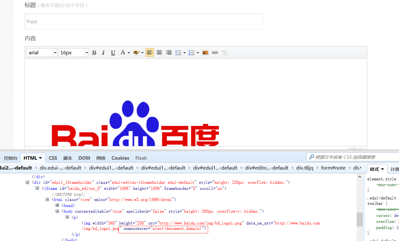Select the div.tBjq breadcrumb

click(305, 168)
